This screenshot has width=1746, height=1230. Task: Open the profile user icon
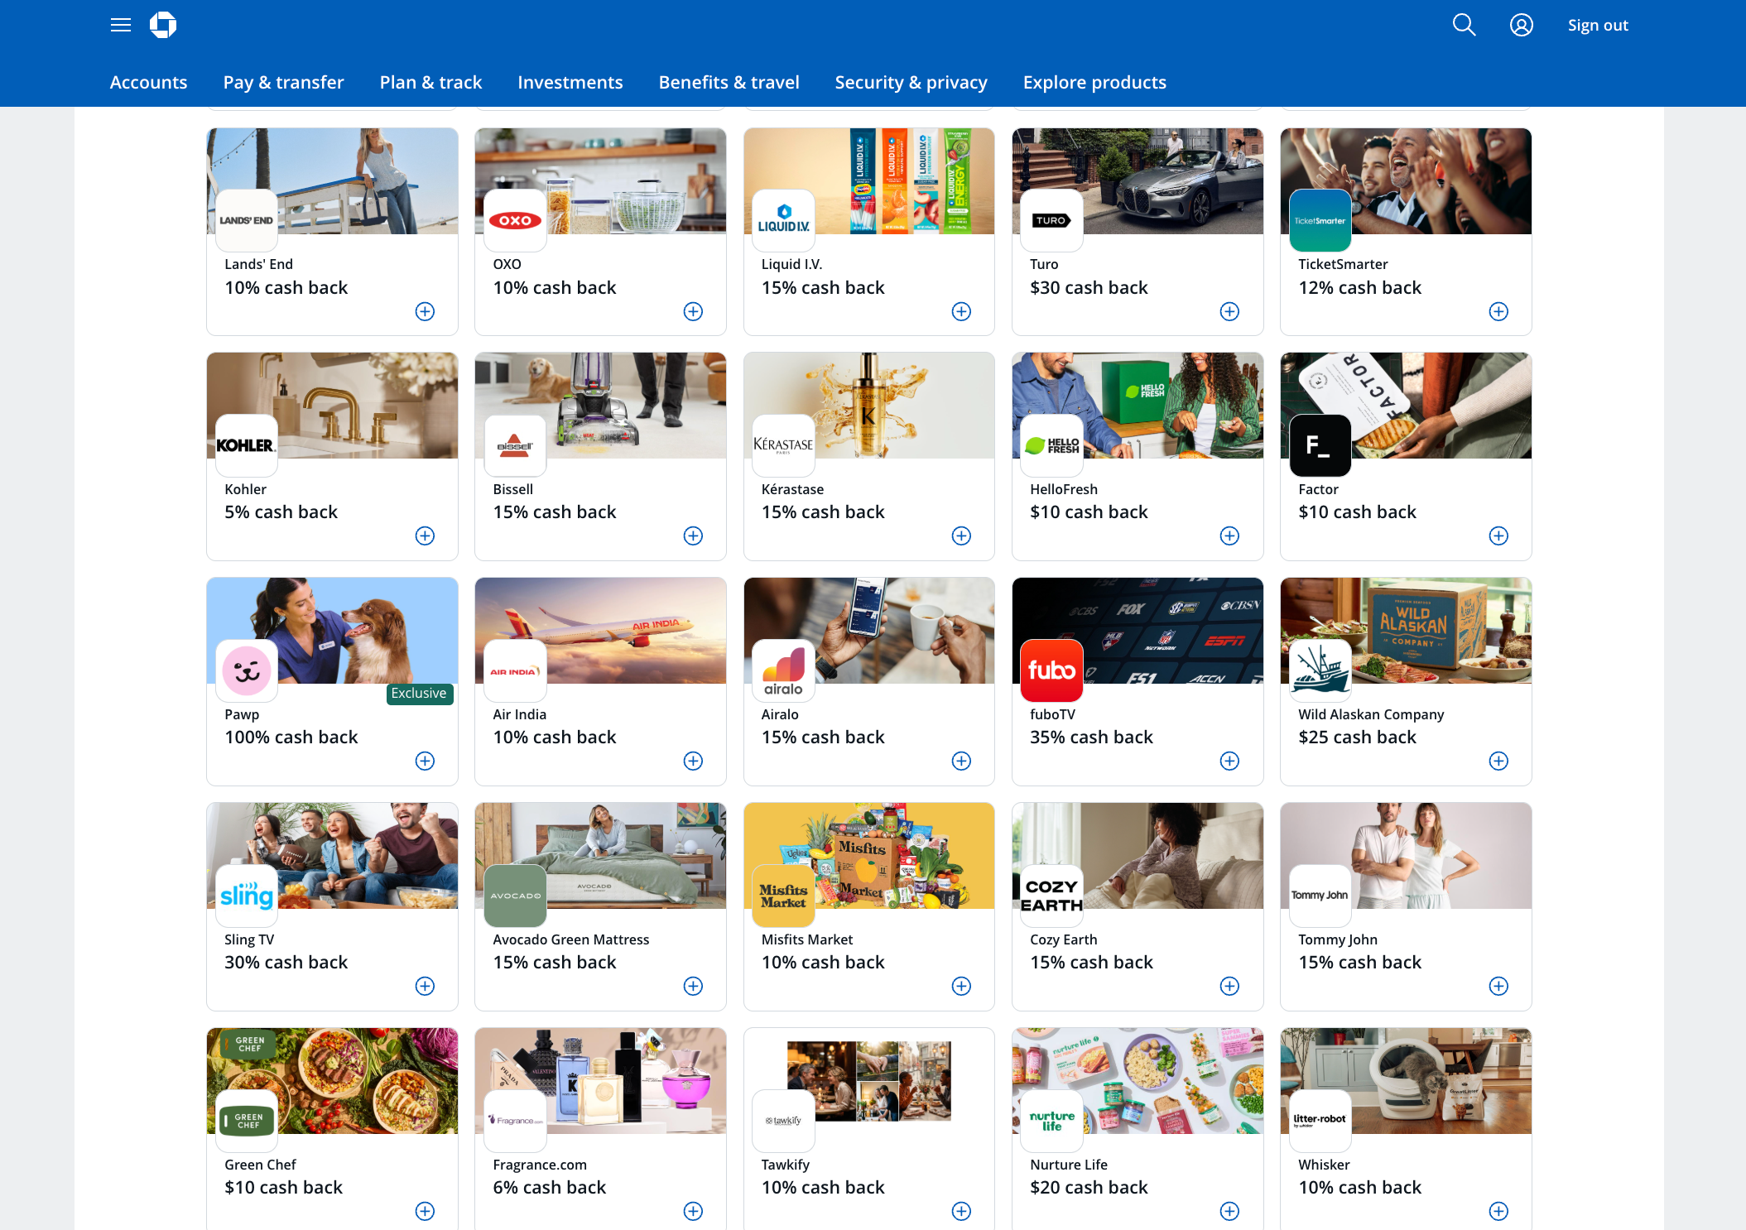click(x=1521, y=25)
